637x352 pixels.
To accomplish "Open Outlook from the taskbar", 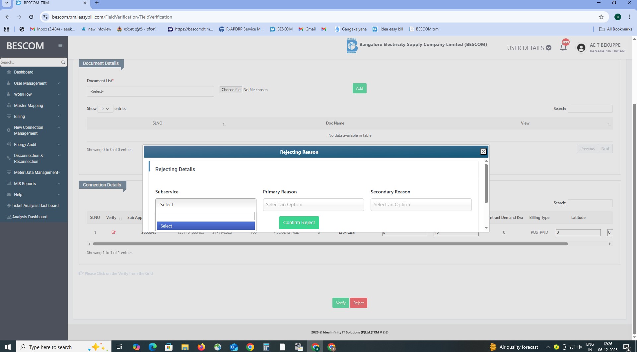I will (x=234, y=347).
